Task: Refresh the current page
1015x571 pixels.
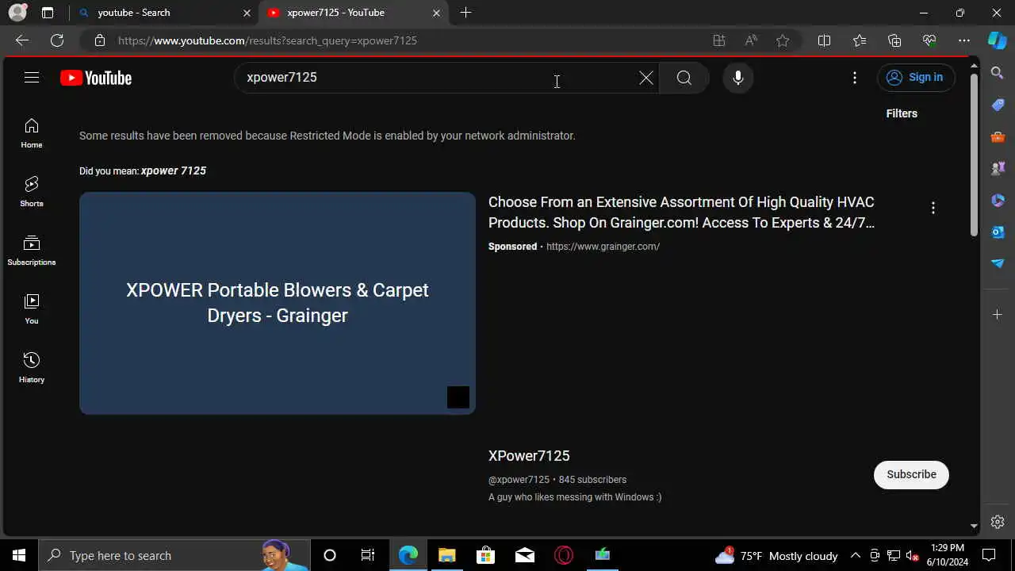Action: [57, 40]
